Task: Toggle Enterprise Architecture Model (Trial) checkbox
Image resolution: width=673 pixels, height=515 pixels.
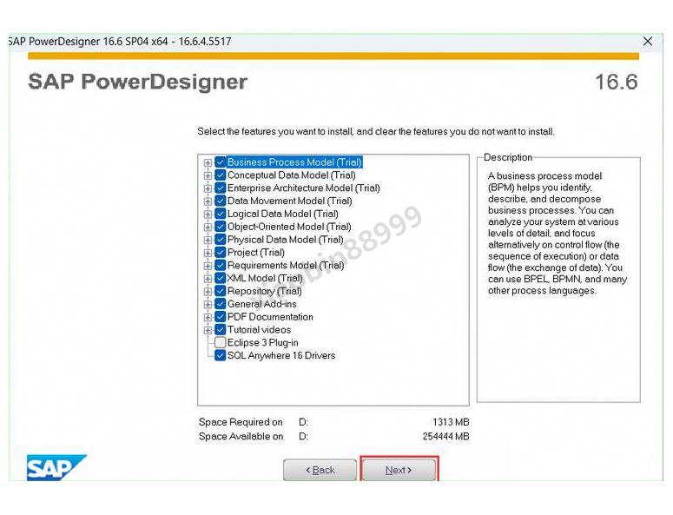Action: (x=221, y=188)
